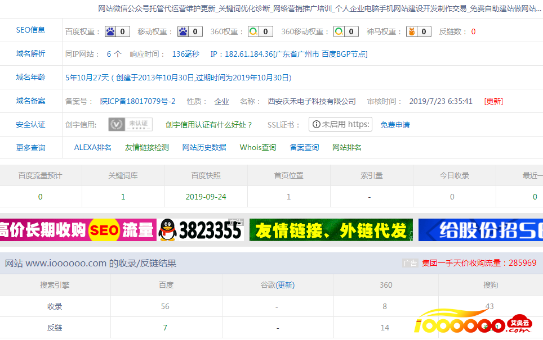Open the 更多查询 link

(x=30, y=148)
